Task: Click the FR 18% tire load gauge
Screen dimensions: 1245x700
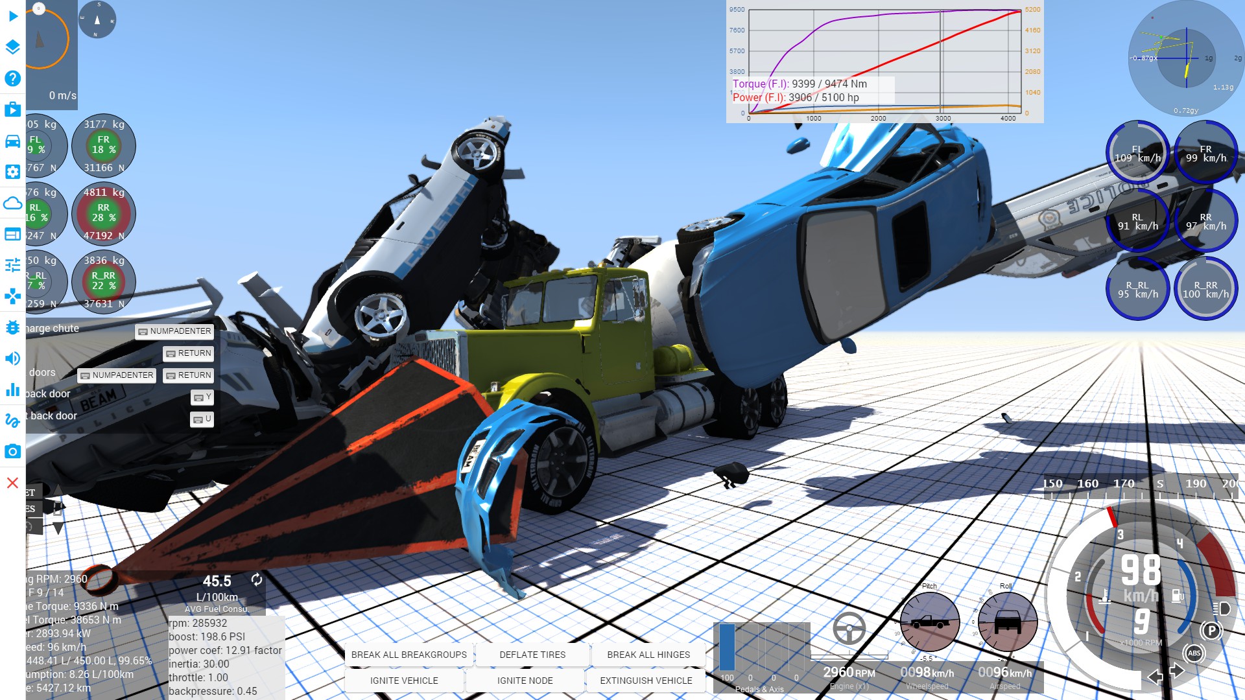Action: click(103, 145)
